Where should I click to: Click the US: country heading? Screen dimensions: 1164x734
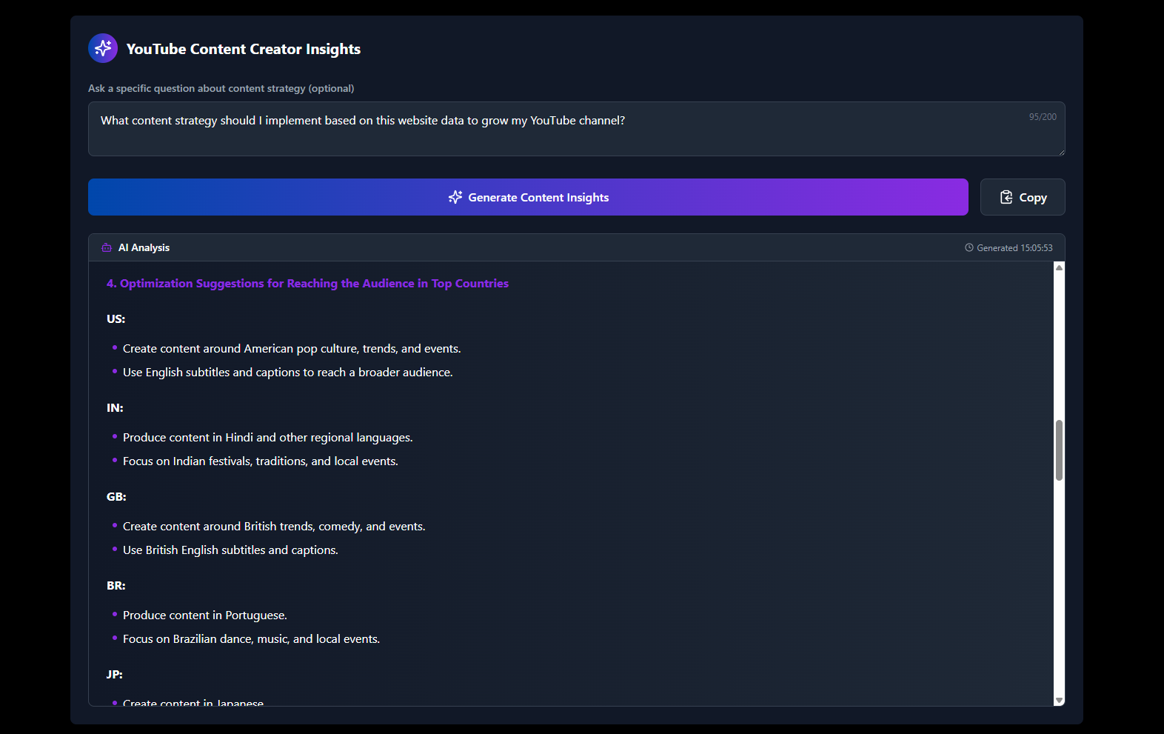116,318
